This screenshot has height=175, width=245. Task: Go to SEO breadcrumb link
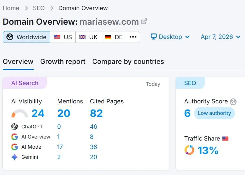coord(39,8)
